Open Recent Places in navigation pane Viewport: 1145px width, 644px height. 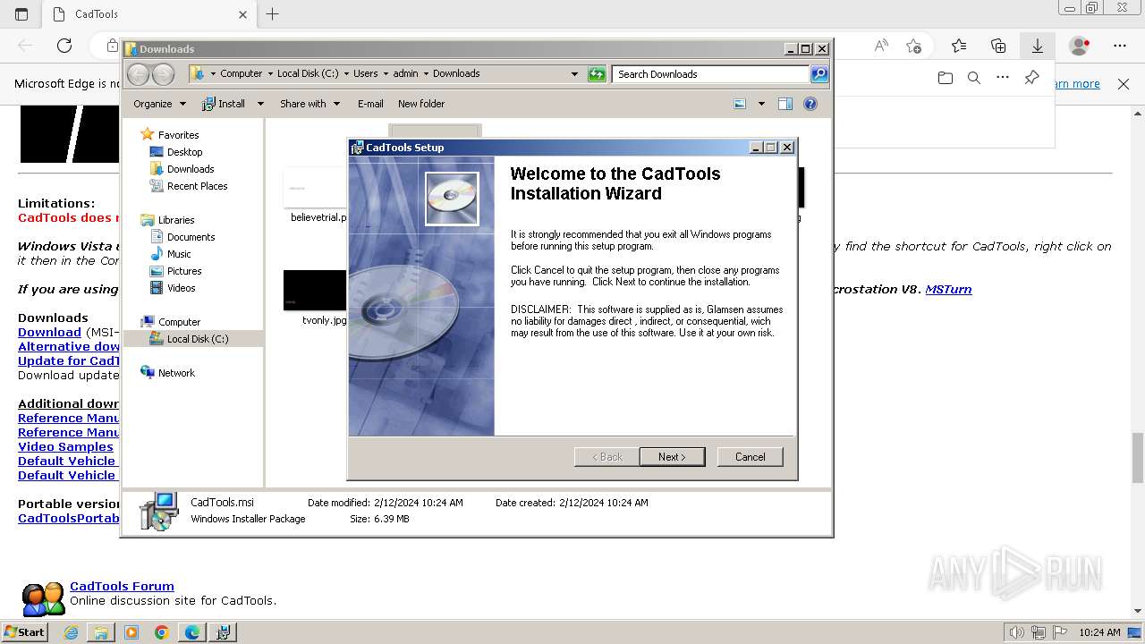point(197,186)
